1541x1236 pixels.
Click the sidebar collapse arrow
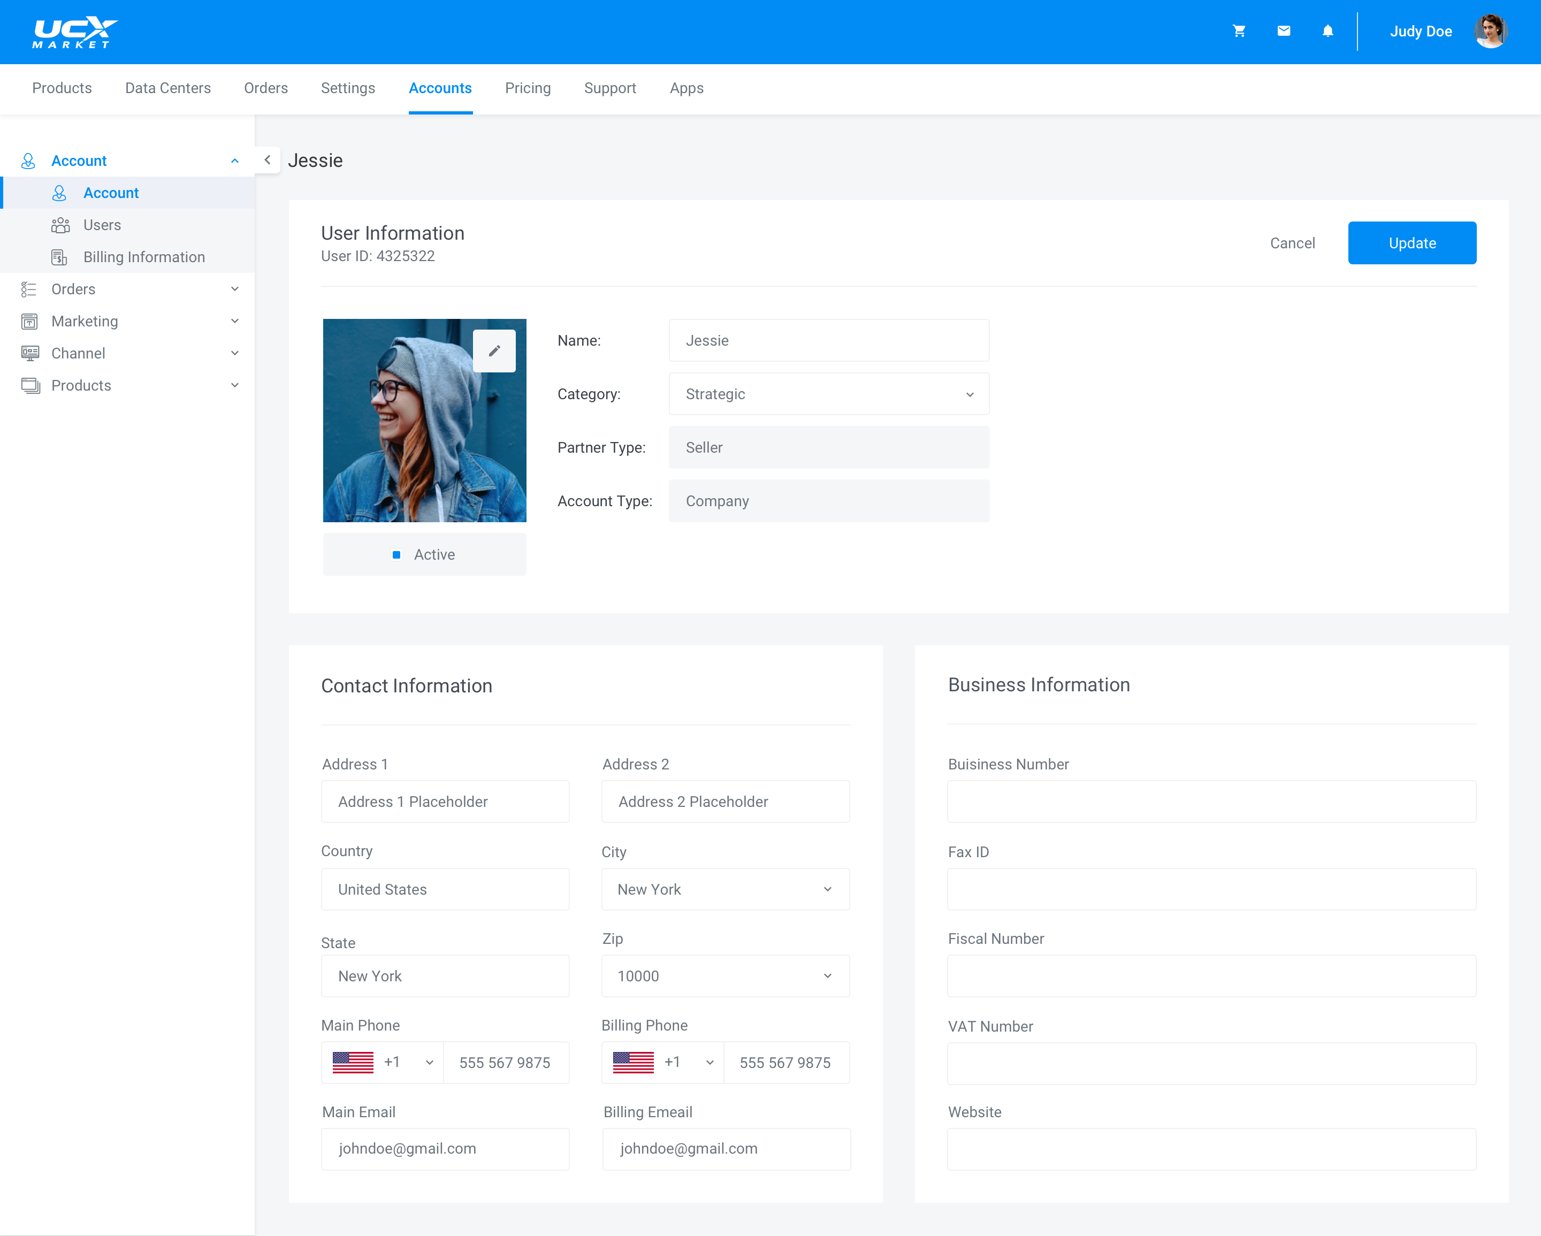point(268,160)
